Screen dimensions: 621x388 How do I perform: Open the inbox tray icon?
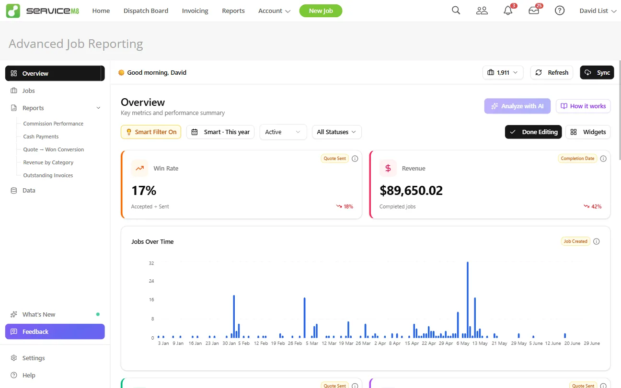point(534,11)
